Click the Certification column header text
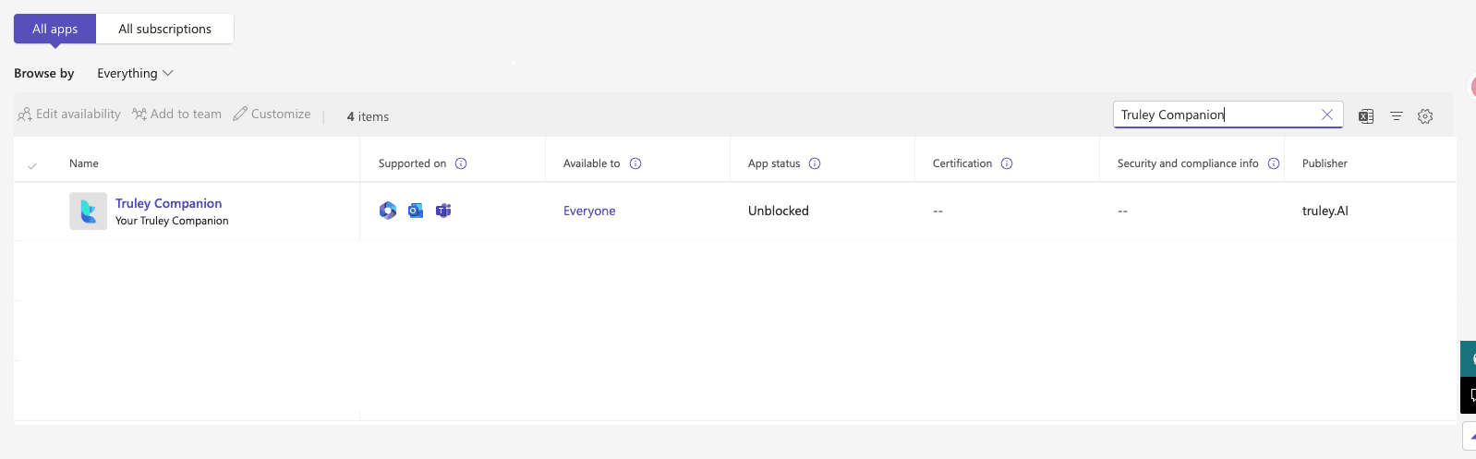This screenshot has height=459, width=1476. (x=962, y=163)
